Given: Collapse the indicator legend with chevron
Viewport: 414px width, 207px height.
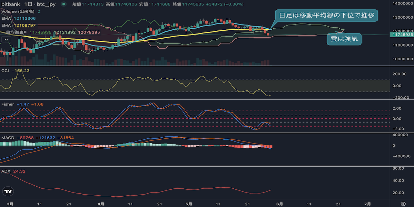Looking at the screenshot, I should click(x=6, y=39).
